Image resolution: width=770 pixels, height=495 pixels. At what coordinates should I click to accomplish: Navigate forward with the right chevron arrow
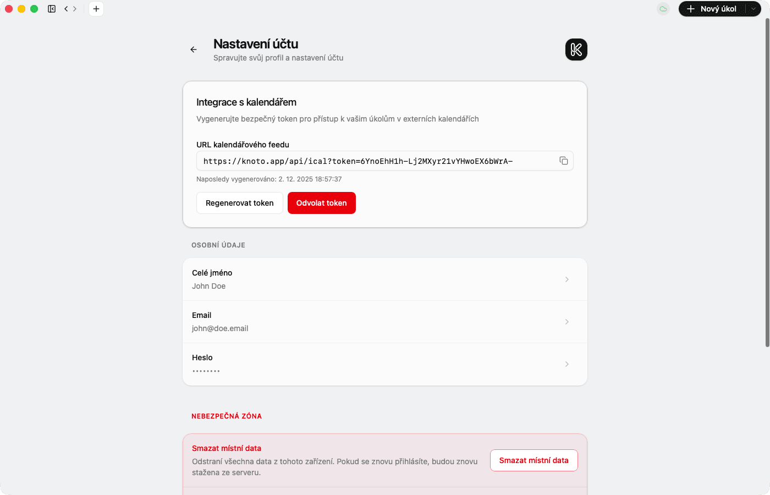[75, 9]
